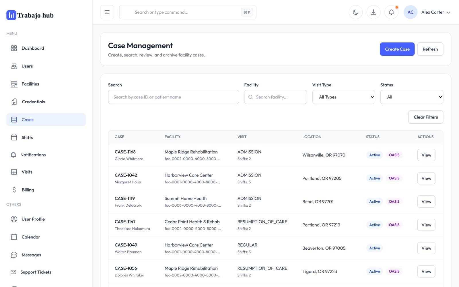Click the download icon in the header
The image size is (459, 287).
[x=374, y=12]
